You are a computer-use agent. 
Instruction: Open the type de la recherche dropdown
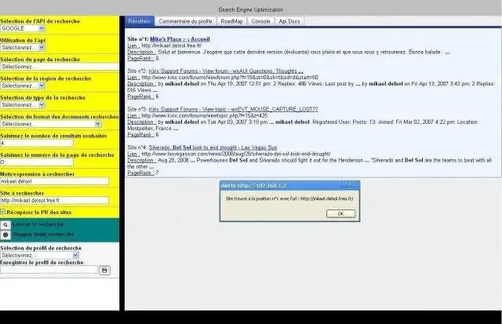pos(22,104)
